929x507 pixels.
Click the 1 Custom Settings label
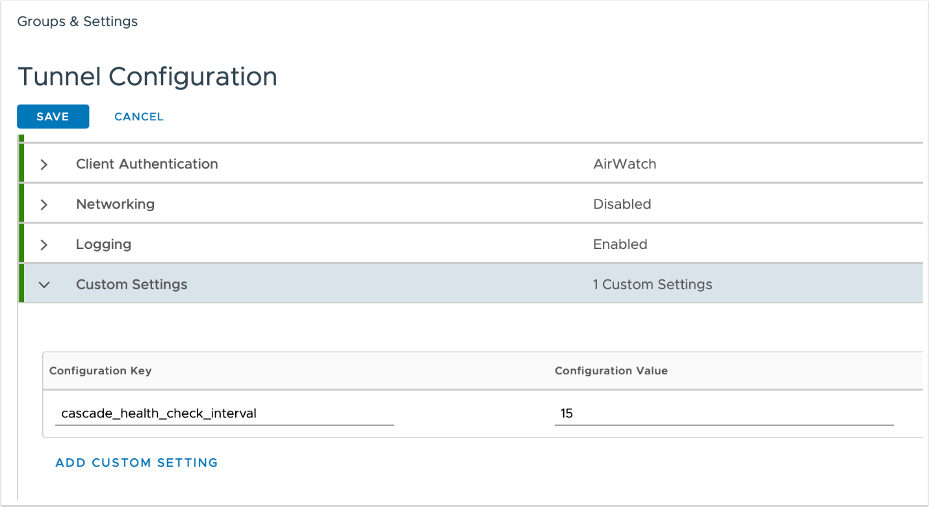[x=653, y=284]
